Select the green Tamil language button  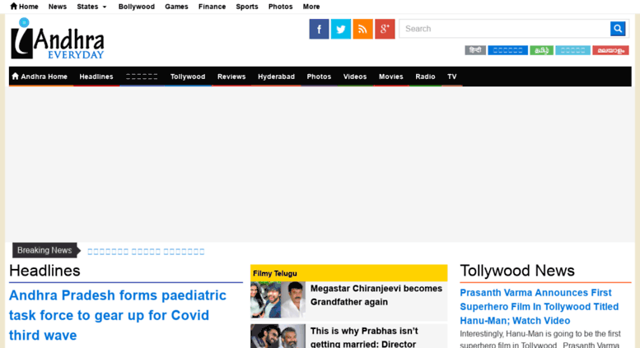(x=541, y=50)
